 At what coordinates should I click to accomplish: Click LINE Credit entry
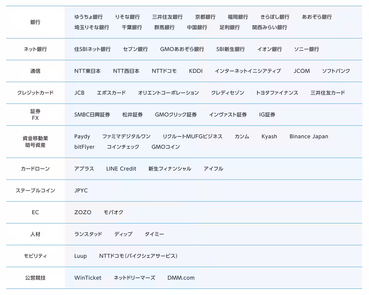[121, 169]
